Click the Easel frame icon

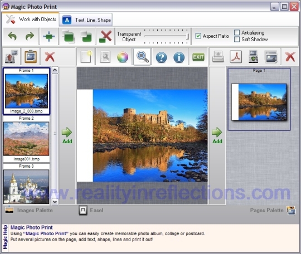[x=83, y=210]
